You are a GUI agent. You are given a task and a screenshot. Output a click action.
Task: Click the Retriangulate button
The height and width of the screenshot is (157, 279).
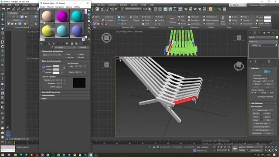pyautogui.click(x=257, y=133)
